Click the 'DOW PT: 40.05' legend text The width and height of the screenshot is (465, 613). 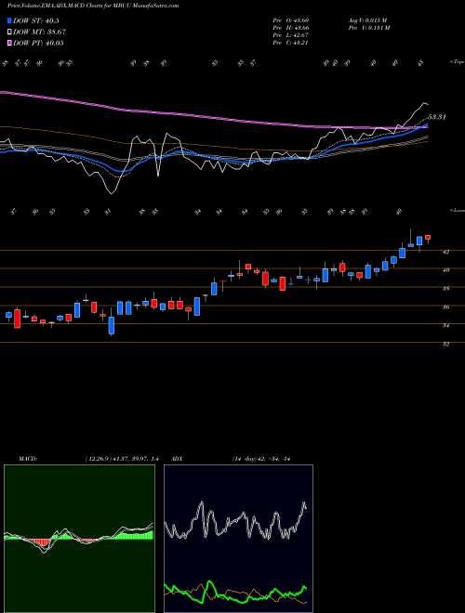(x=38, y=44)
